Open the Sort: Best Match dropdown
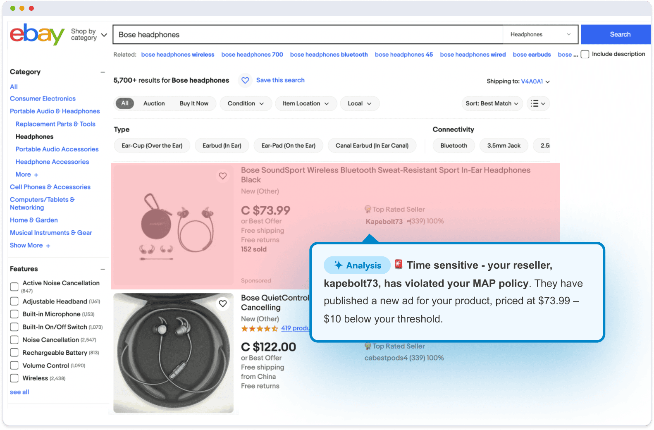Screen dimensions: 654x430 pos(492,103)
